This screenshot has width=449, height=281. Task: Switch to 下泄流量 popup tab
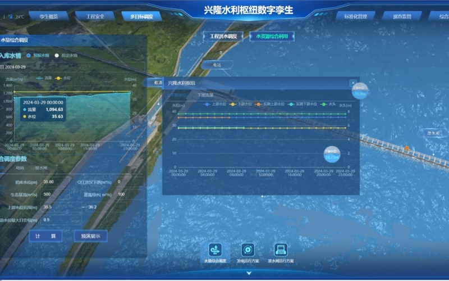[205, 95]
